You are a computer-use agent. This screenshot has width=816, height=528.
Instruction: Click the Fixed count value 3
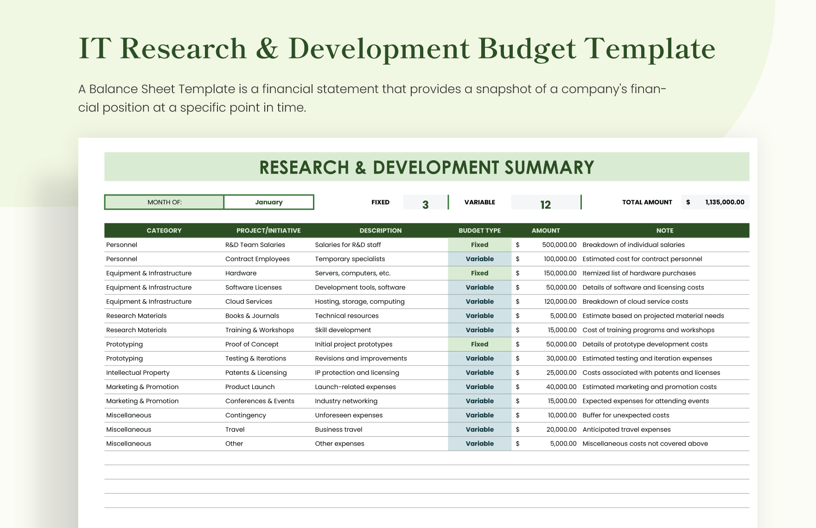click(x=425, y=204)
